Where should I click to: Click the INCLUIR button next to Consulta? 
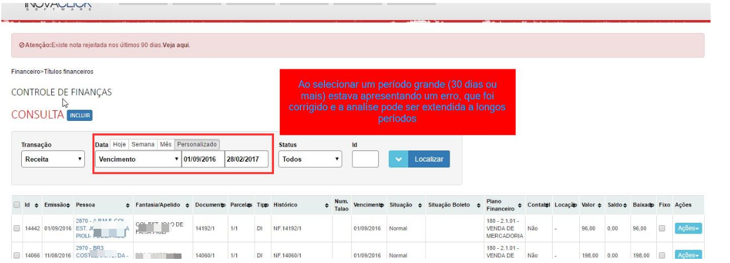pos(80,116)
